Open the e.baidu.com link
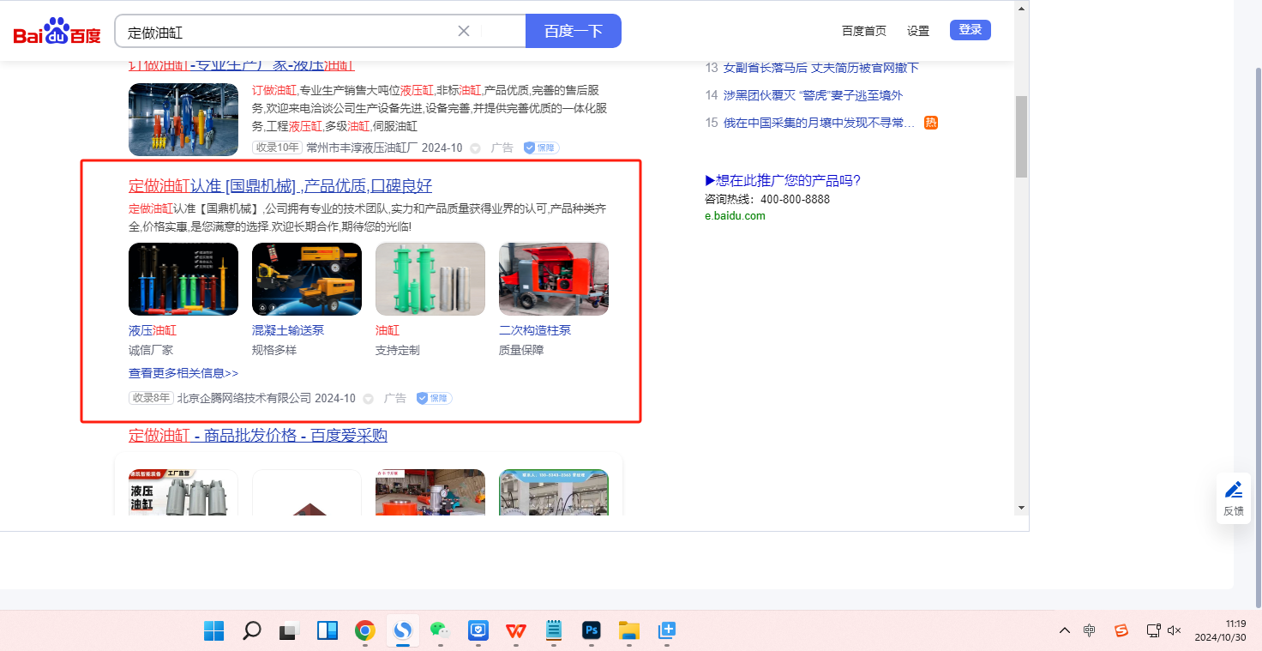 (x=735, y=216)
